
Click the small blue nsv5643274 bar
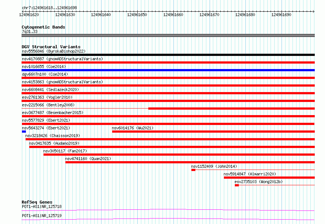[x=24, y=132]
